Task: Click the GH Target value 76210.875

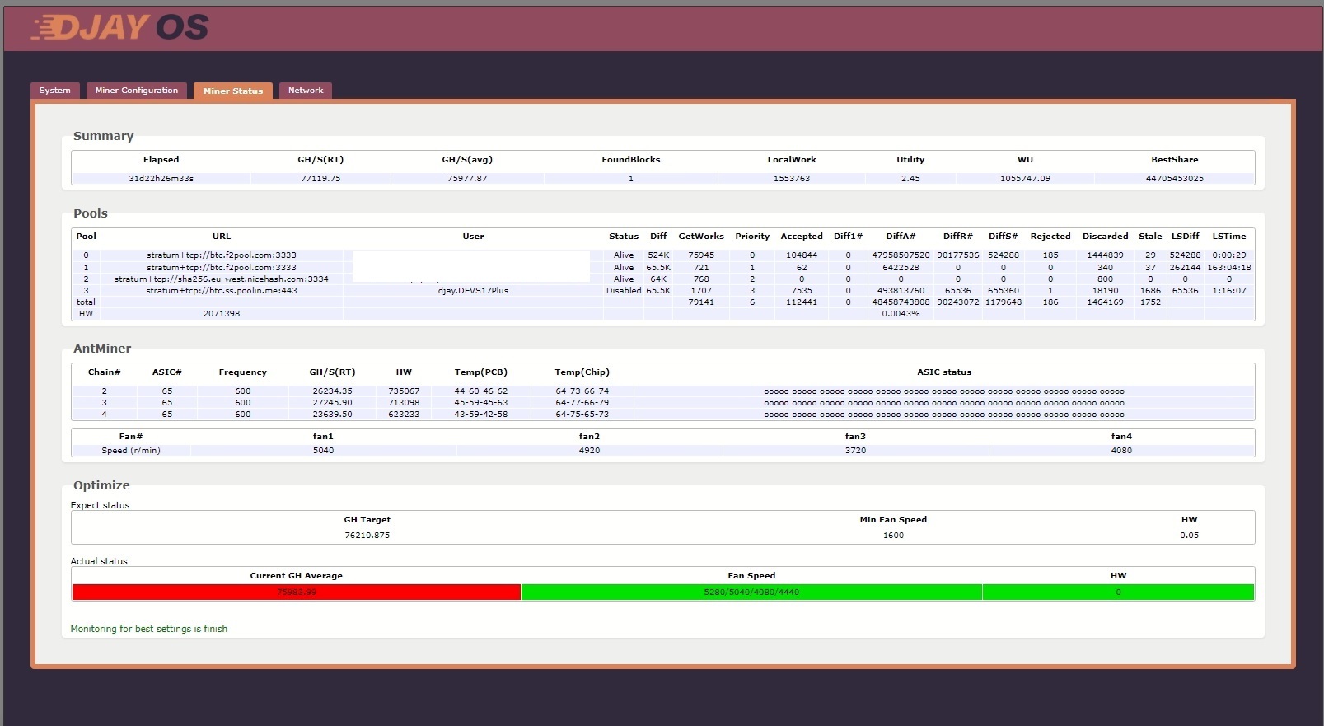Action: [x=367, y=536]
